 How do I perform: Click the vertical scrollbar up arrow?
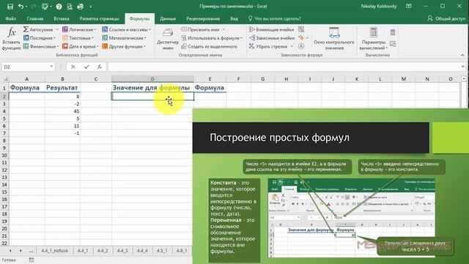click(464, 79)
